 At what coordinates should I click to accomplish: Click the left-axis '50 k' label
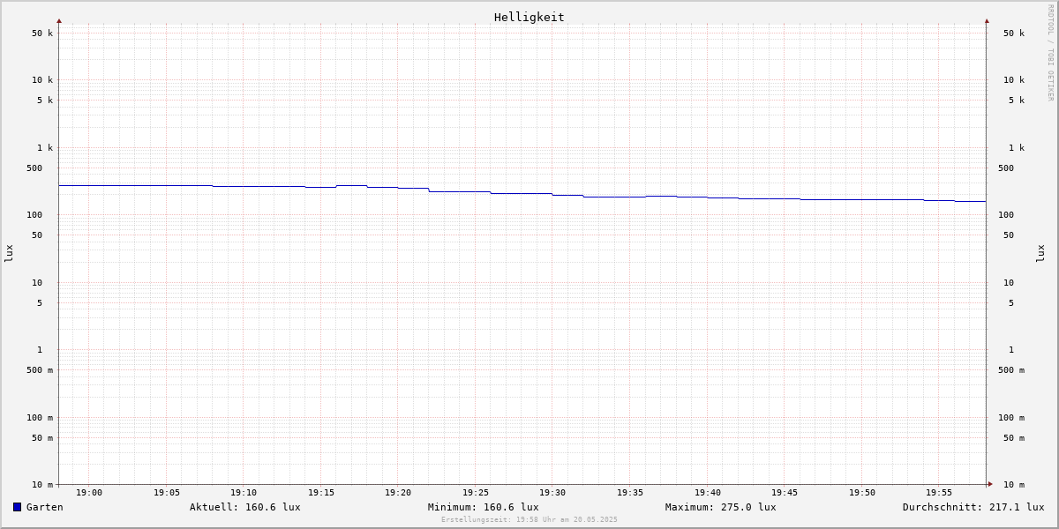42,34
